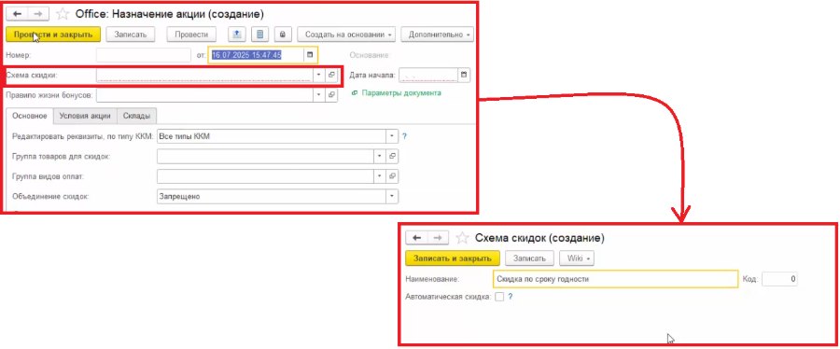Click date field 16.07.2025 15:47:45

click(x=256, y=55)
